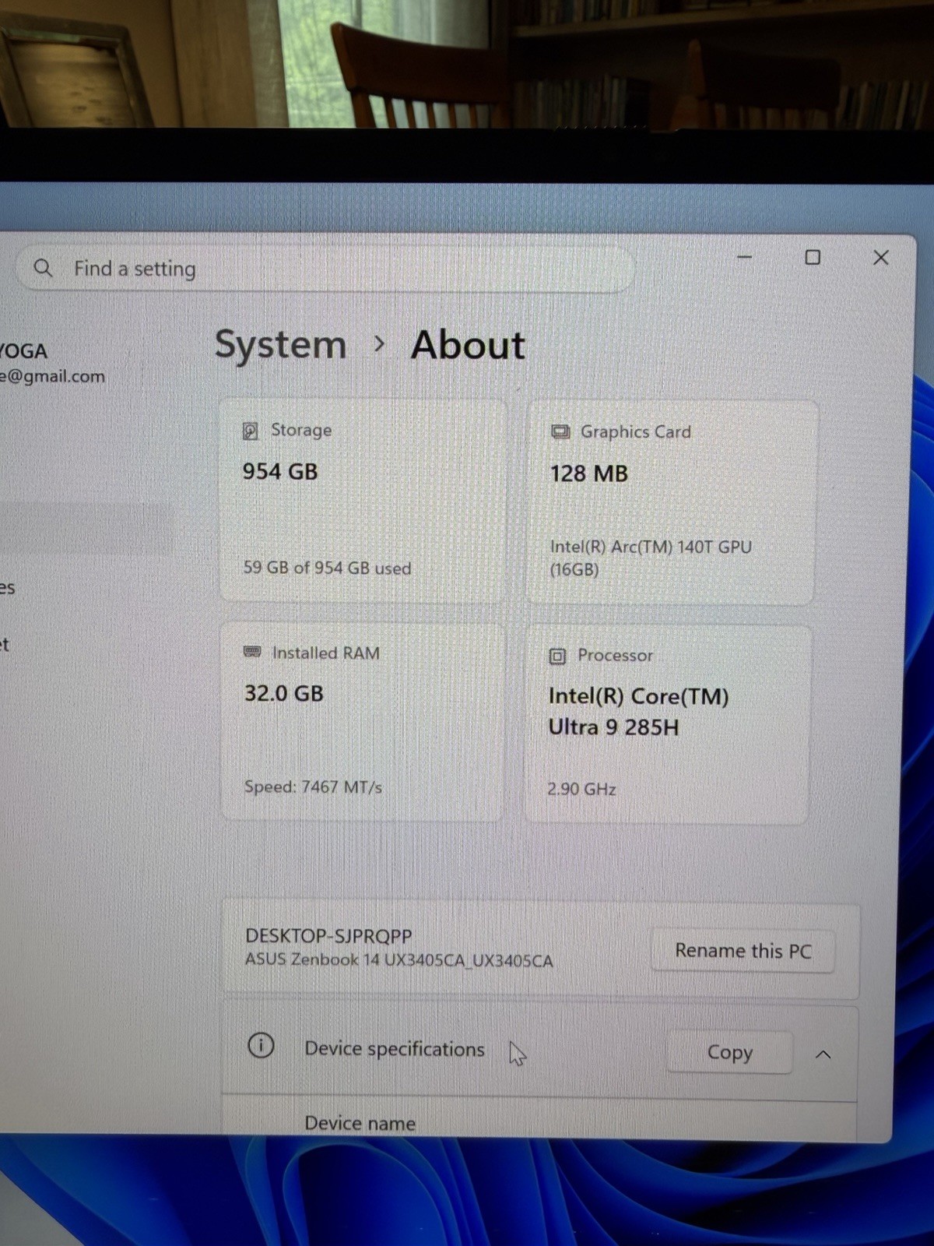Image resolution: width=934 pixels, height=1246 pixels.
Task: Close the Settings window
Action: (881, 258)
